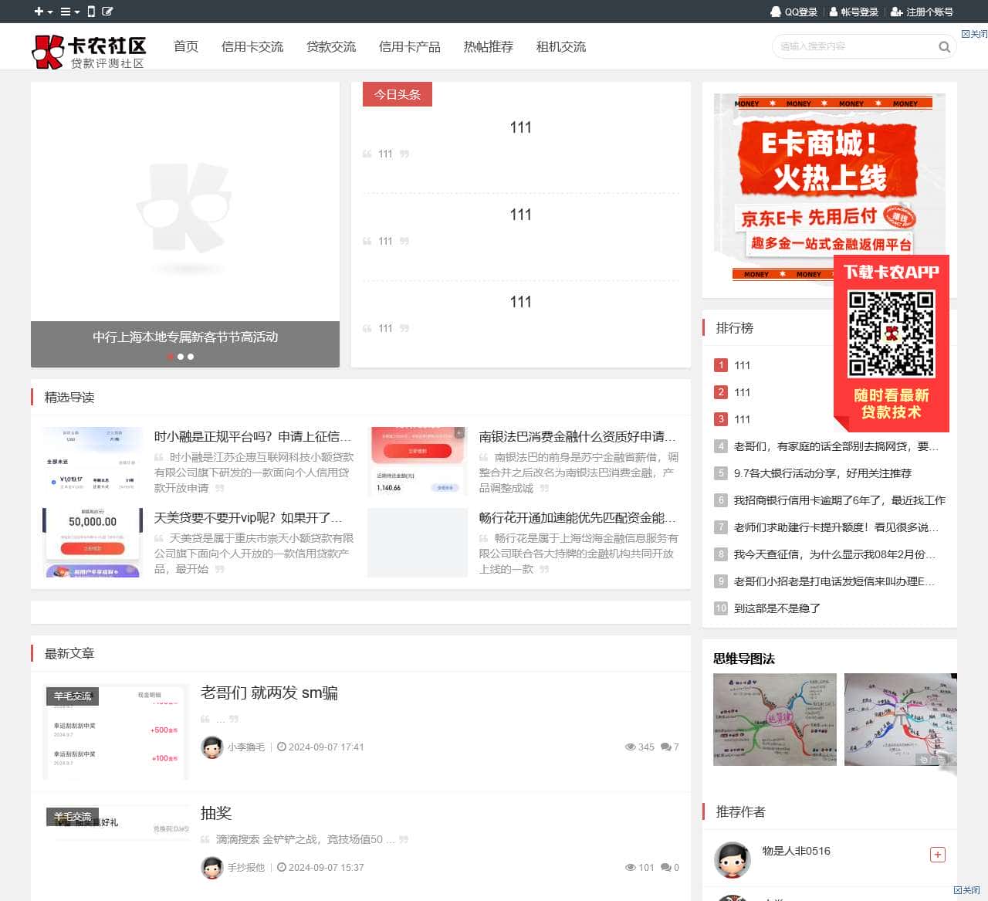Viewport: 988px width, 901px height.
Task: Click the 卡农APP download QR code
Action: (x=890, y=333)
